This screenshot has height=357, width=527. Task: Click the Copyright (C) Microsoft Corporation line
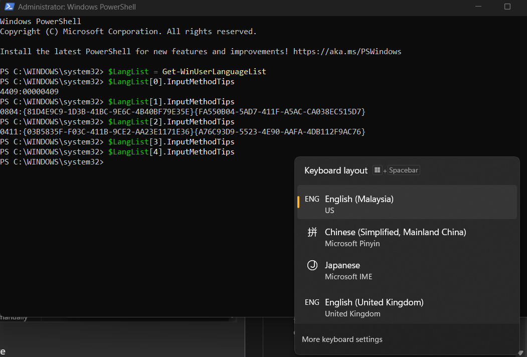128,32
